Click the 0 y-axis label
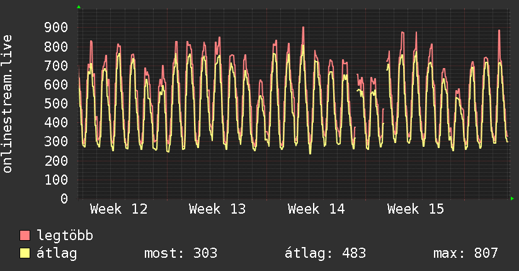 pyautogui.click(x=64, y=199)
